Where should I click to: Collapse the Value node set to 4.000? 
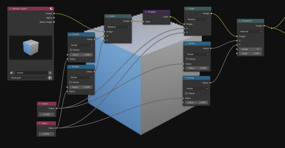(x=40, y=104)
